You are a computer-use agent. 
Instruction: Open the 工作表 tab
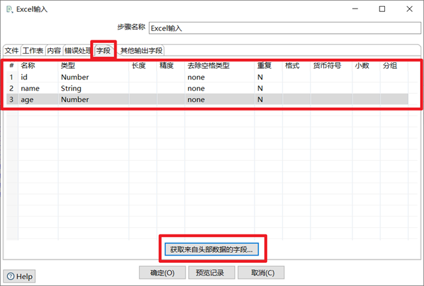(x=33, y=50)
